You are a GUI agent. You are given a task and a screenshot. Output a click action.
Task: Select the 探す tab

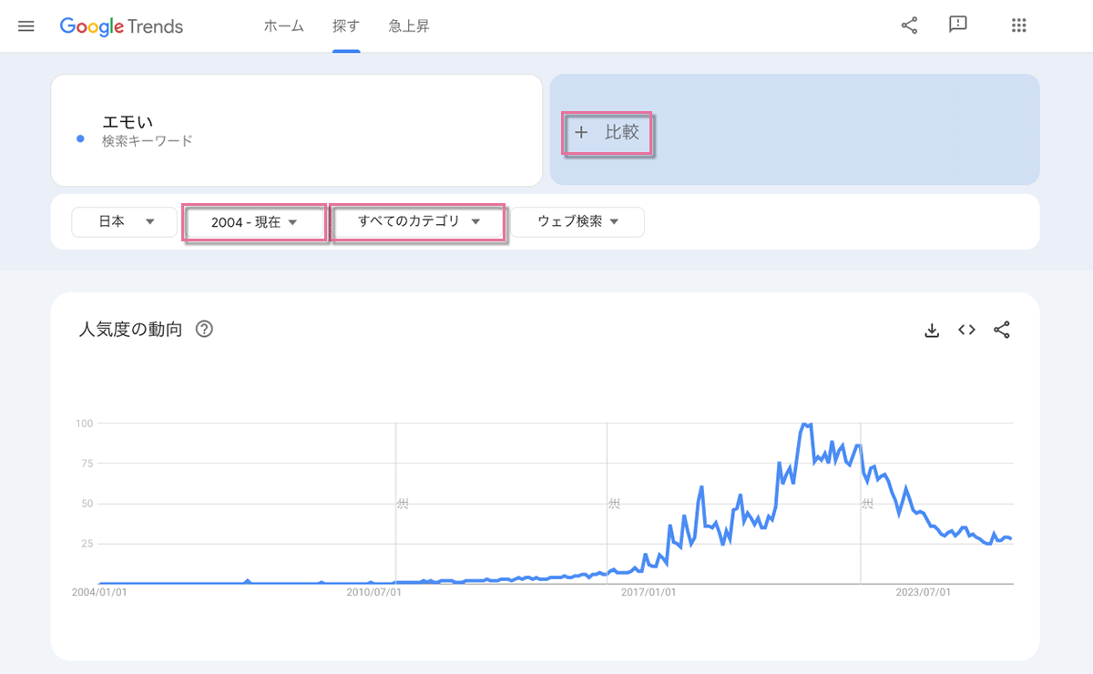point(346,26)
